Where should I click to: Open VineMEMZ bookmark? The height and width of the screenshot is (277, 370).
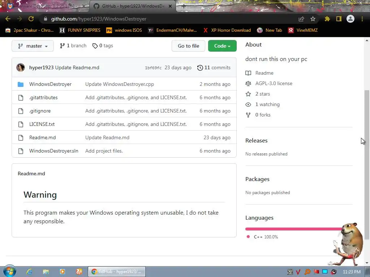[303, 30]
